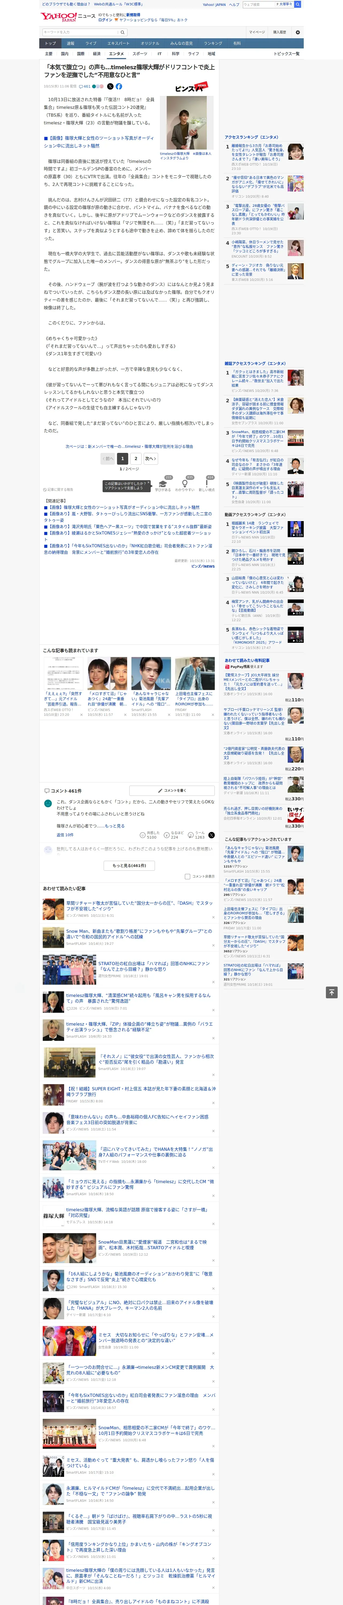Click the 購入履歴 link
The height and width of the screenshot is (1605, 343).
click(279, 32)
